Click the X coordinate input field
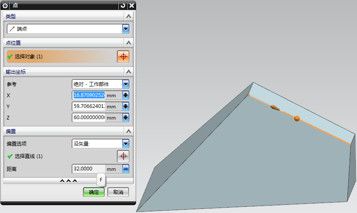This screenshot has height=213, width=357. (x=89, y=95)
